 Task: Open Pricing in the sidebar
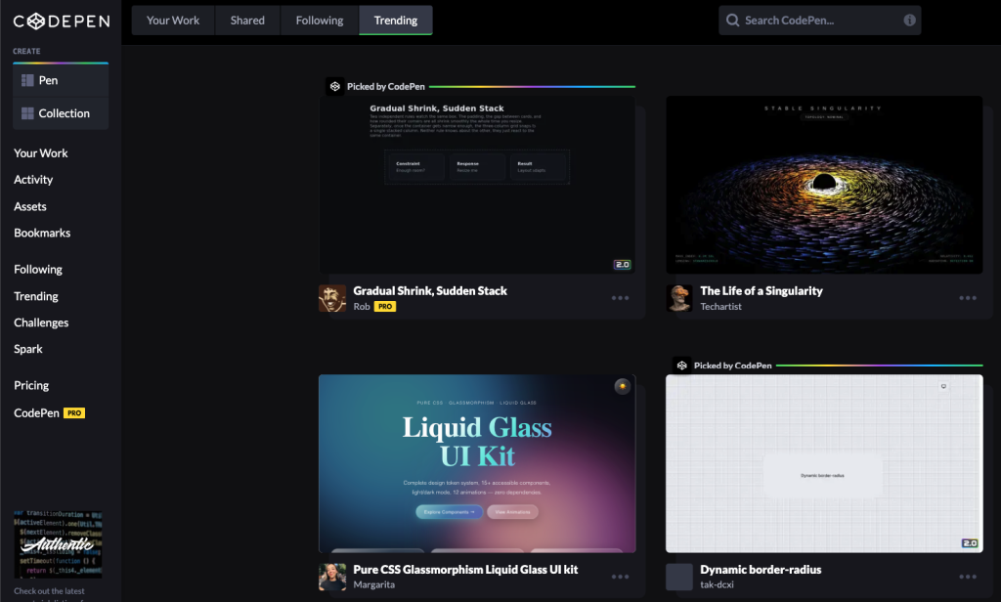(x=31, y=385)
